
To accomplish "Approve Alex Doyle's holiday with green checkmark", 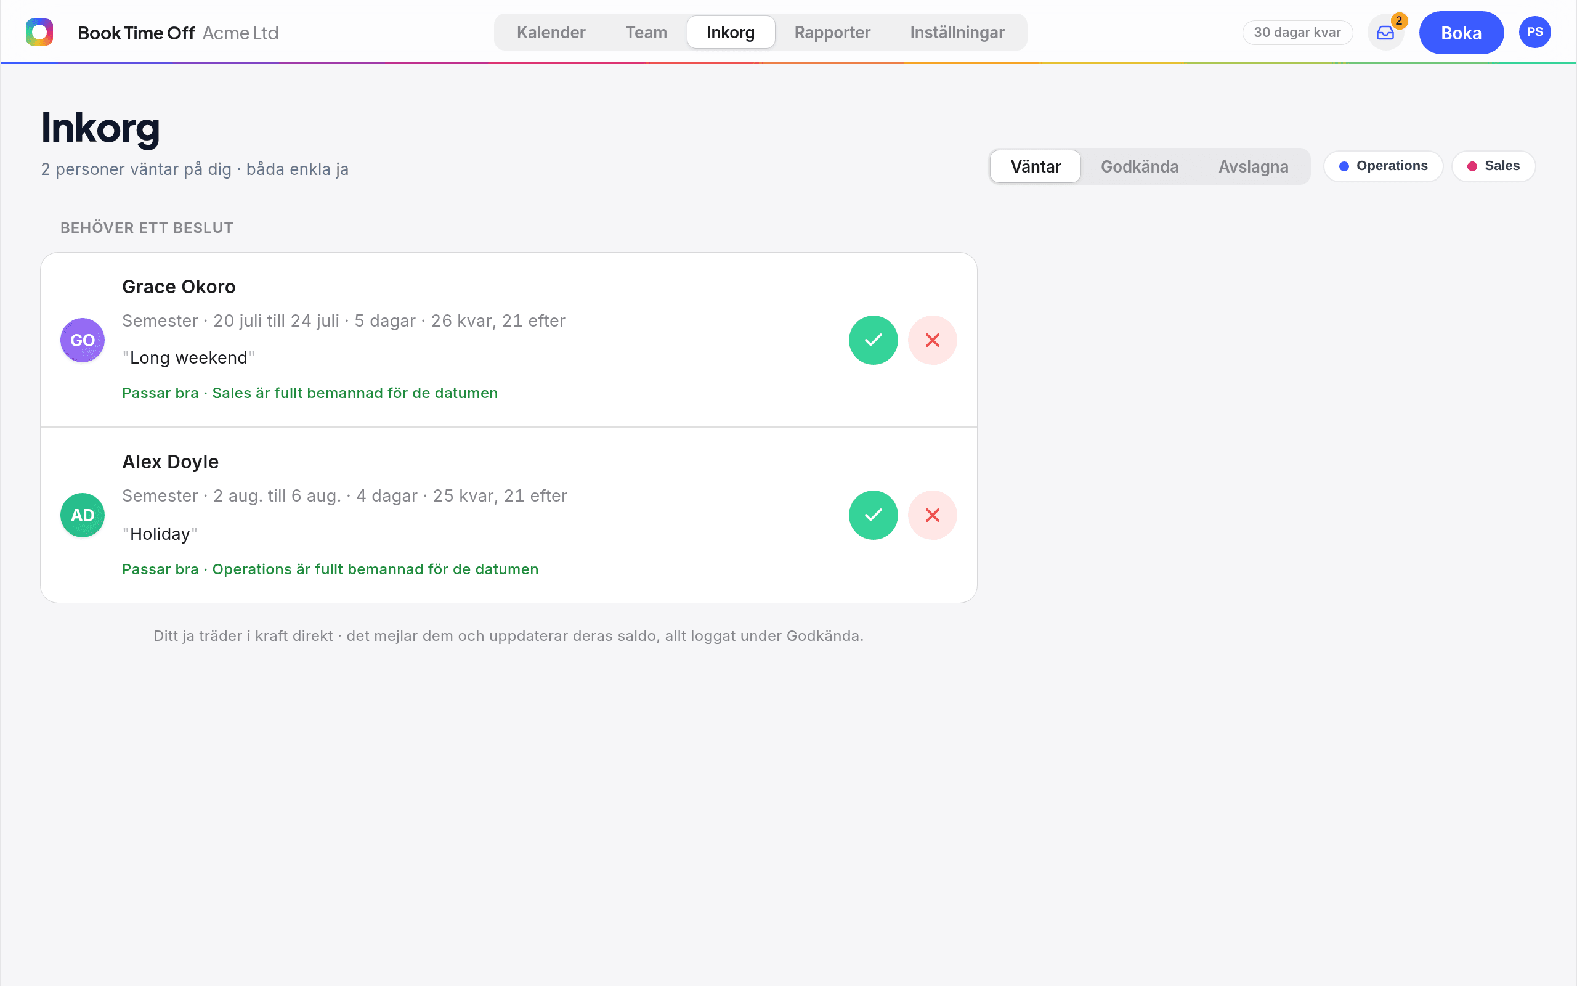I will [x=874, y=515].
